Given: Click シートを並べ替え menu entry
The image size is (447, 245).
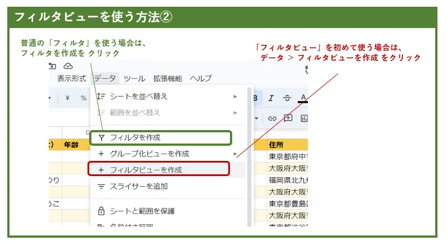Looking at the screenshot, I should tap(168, 96).
